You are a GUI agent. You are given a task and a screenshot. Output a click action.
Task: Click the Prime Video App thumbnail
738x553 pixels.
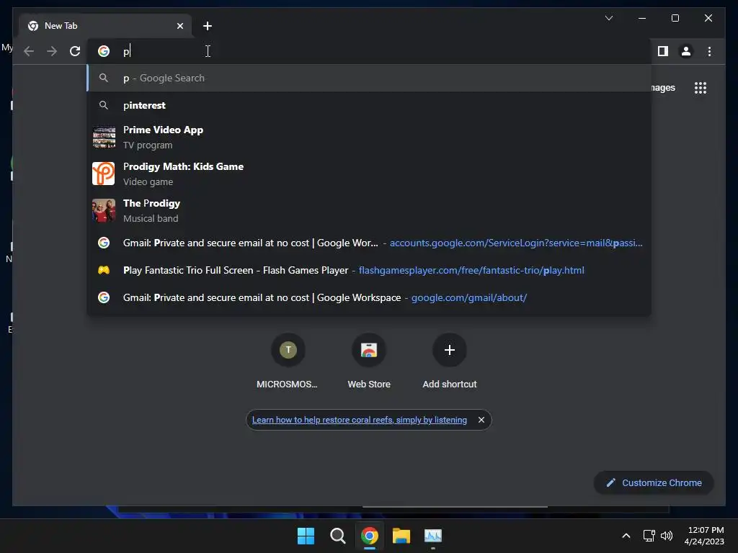(x=104, y=138)
